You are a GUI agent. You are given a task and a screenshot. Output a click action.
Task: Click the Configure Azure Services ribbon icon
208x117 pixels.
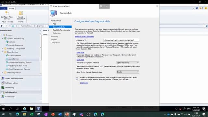tap(7, 13)
